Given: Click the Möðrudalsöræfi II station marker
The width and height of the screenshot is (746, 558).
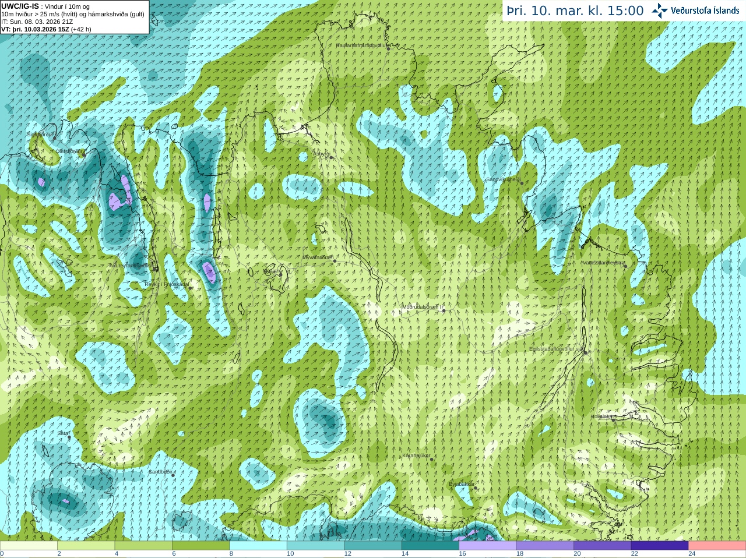Looking at the screenshot, I should tap(444, 310).
